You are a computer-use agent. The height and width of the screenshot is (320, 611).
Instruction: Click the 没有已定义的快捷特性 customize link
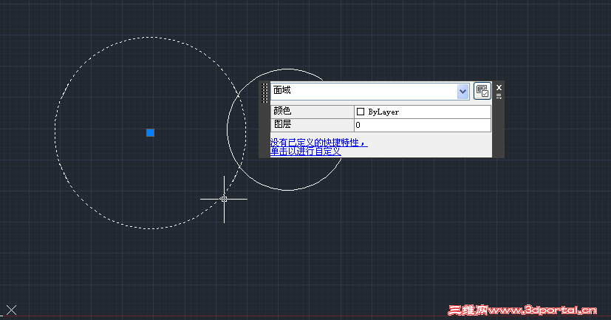[x=318, y=143]
